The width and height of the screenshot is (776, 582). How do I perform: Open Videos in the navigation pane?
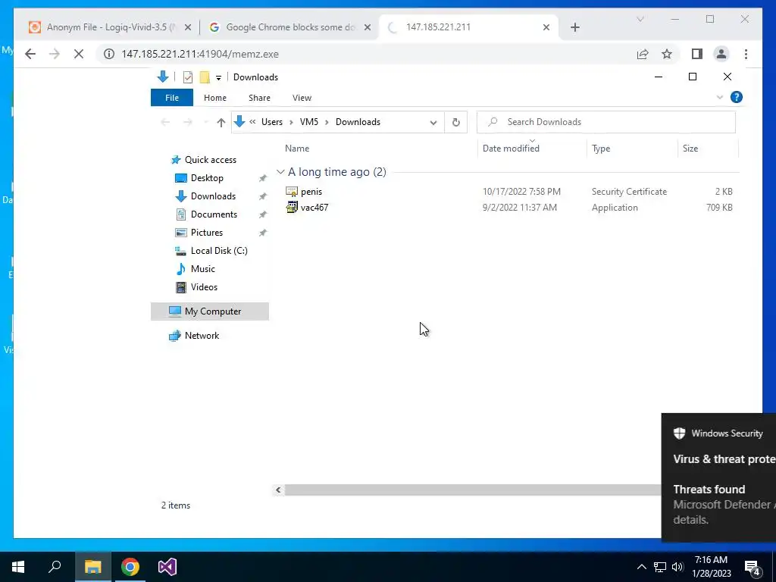pyautogui.click(x=204, y=287)
